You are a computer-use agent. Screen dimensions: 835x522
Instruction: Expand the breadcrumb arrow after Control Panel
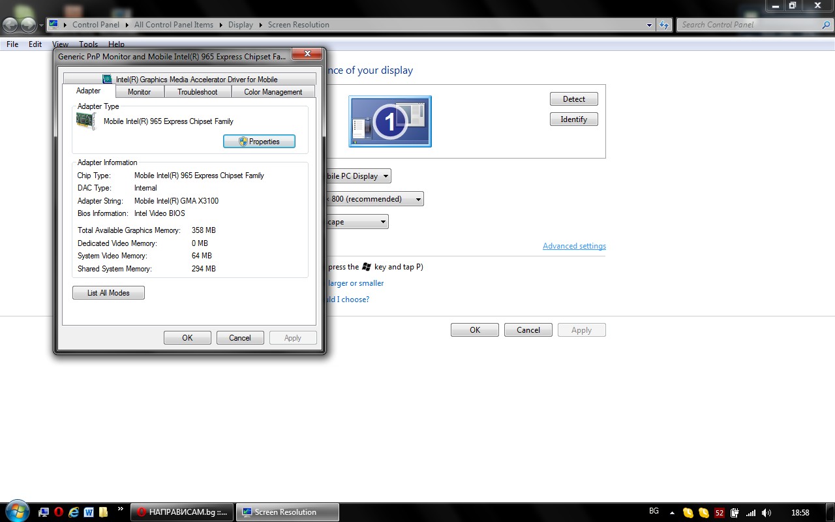pyautogui.click(x=127, y=25)
